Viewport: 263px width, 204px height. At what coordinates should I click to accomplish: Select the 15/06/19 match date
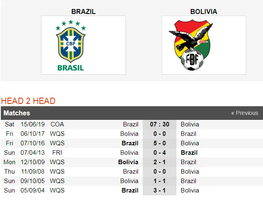tap(32, 124)
